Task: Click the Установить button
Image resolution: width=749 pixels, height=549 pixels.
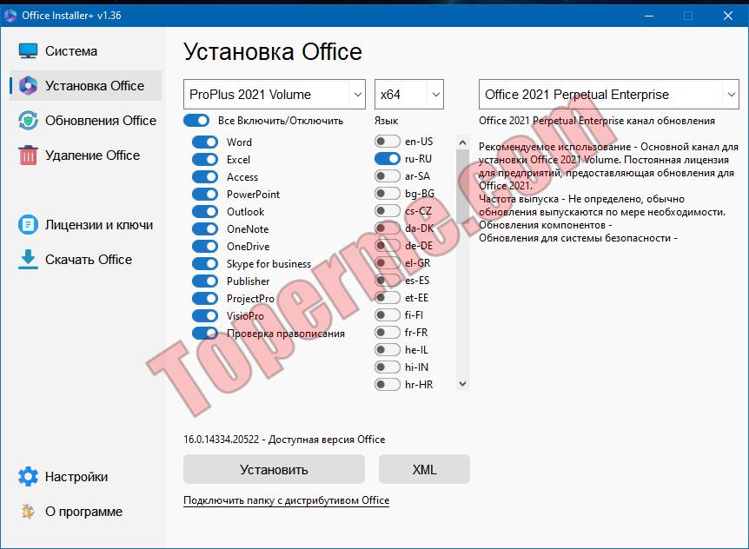Action: tap(275, 469)
